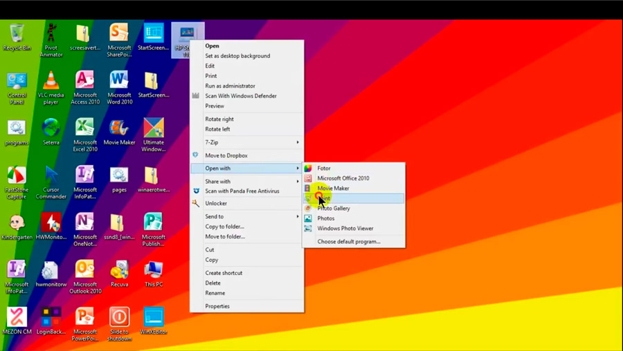Select the Seterra globe icon

(x=51, y=133)
